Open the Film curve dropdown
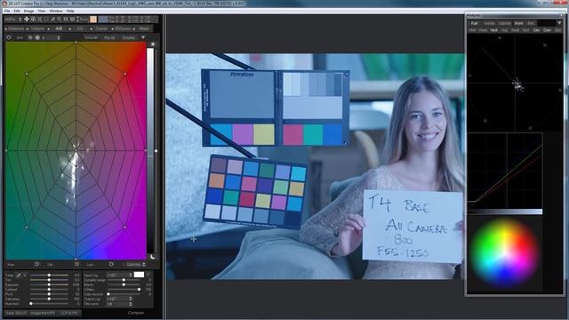This screenshot has height=320, width=569. (119, 304)
